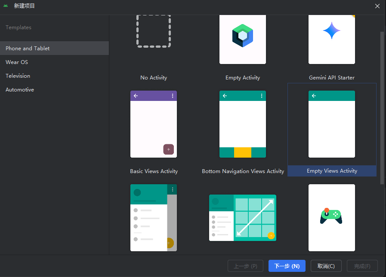
Task: Click the Android icon in title bar
Action: click(6, 6)
